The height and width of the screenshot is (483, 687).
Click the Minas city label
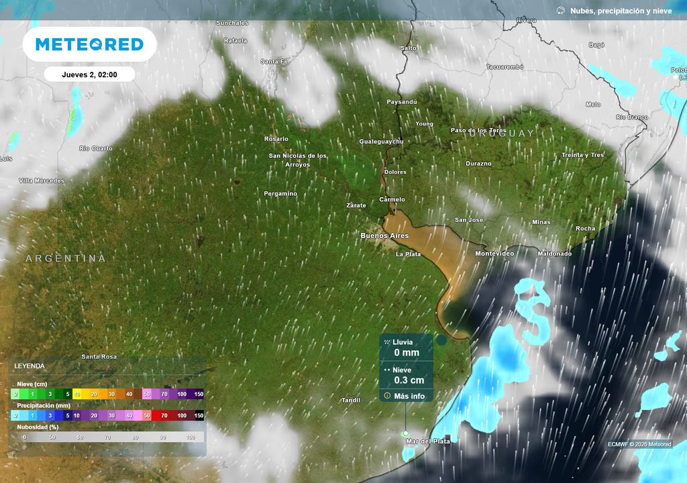coord(541,222)
